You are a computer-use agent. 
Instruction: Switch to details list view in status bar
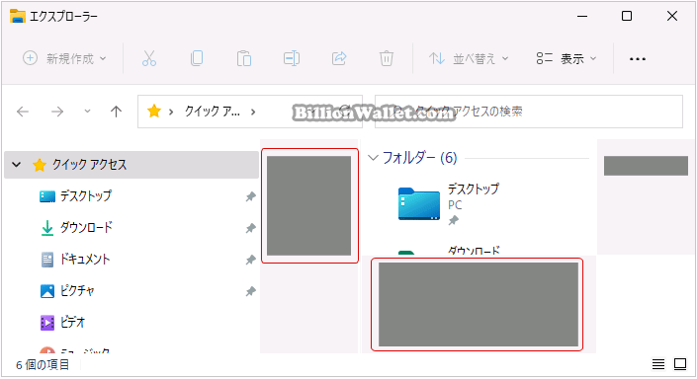[x=658, y=364]
